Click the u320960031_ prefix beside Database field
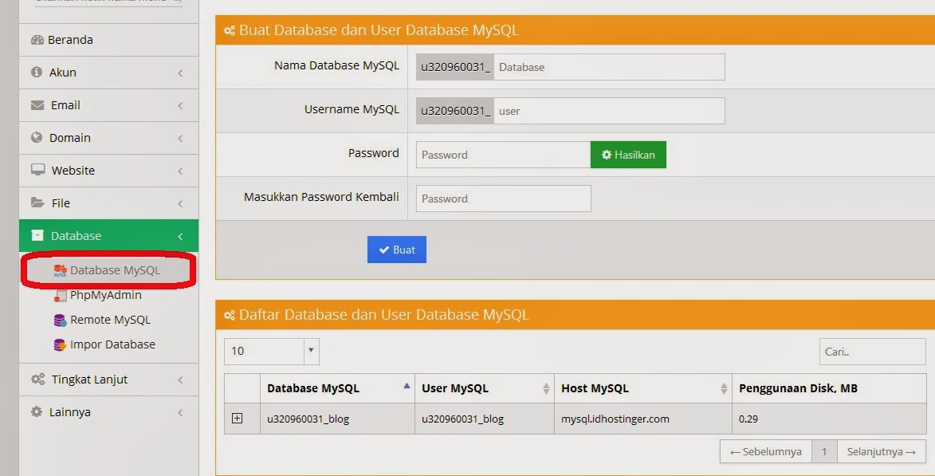 tap(455, 67)
